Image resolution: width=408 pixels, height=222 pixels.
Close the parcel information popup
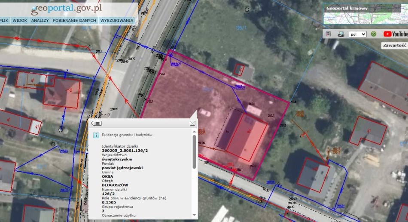point(192,123)
